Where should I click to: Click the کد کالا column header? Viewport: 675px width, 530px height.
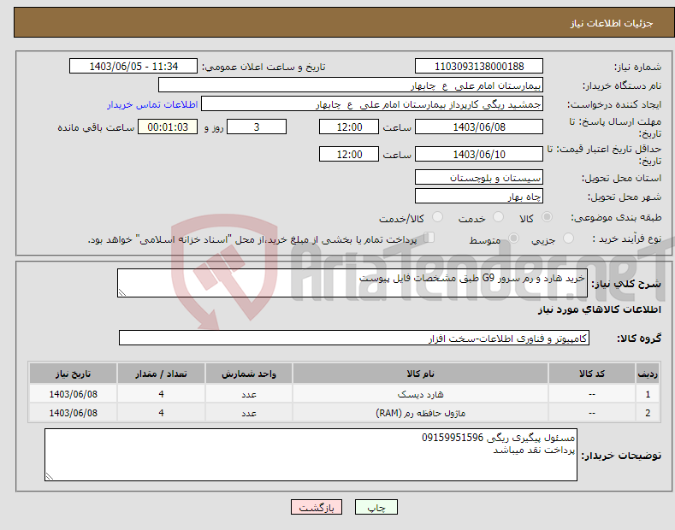pyautogui.click(x=591, y=374)
